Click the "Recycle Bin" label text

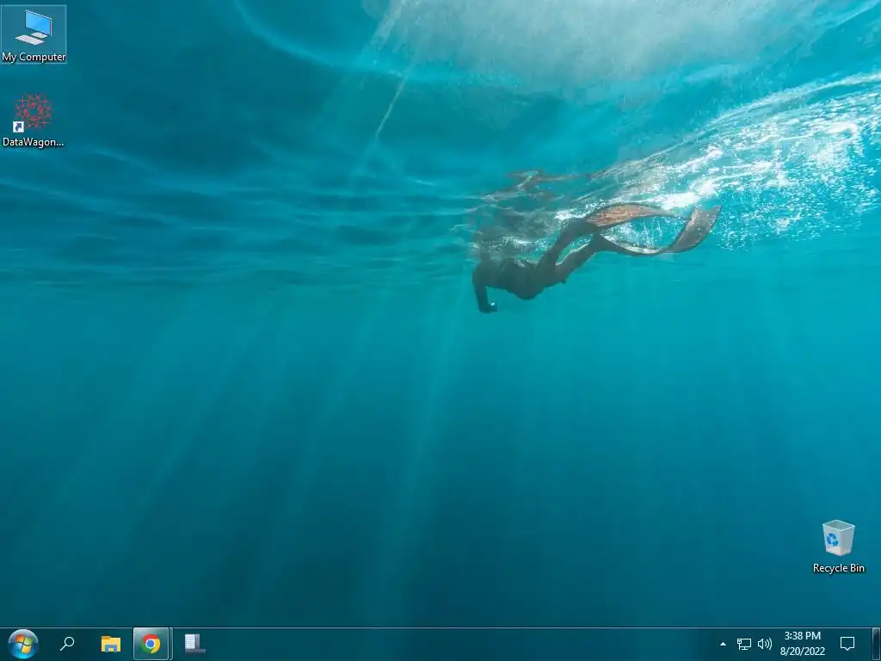tap(838, 568)
